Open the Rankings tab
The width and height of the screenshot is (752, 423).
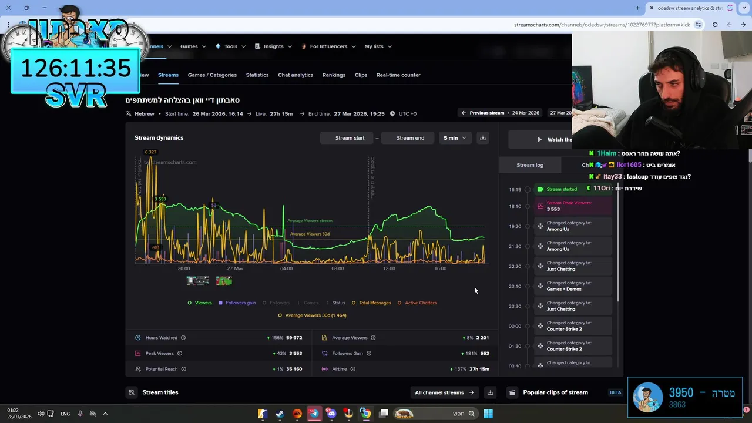pos(334,75)
